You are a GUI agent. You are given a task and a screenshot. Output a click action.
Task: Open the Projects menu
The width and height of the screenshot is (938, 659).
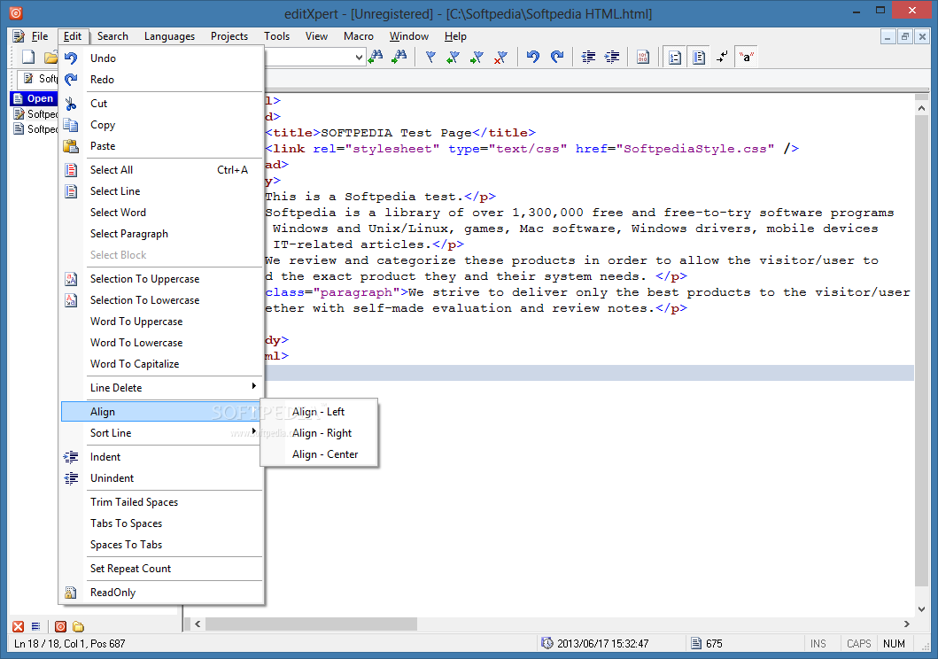[x=229, y=36]
